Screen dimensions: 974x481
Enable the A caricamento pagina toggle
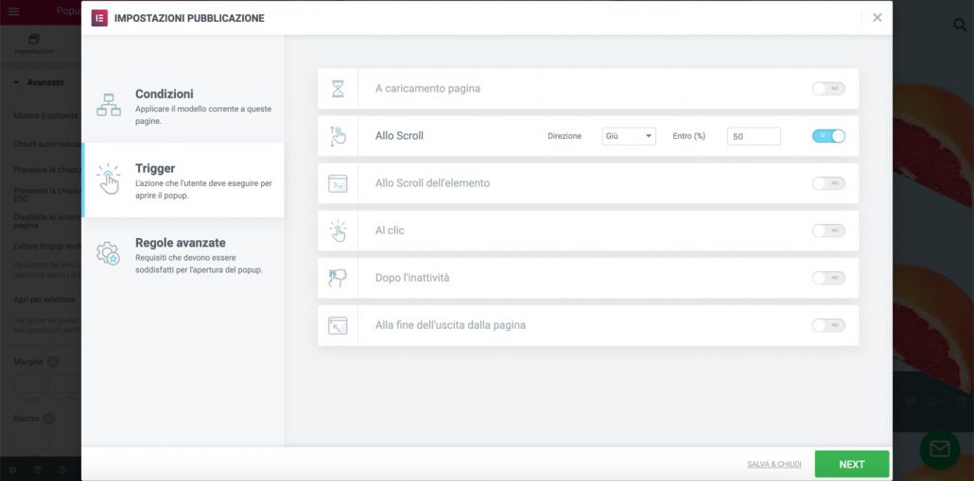click(828, 89)
